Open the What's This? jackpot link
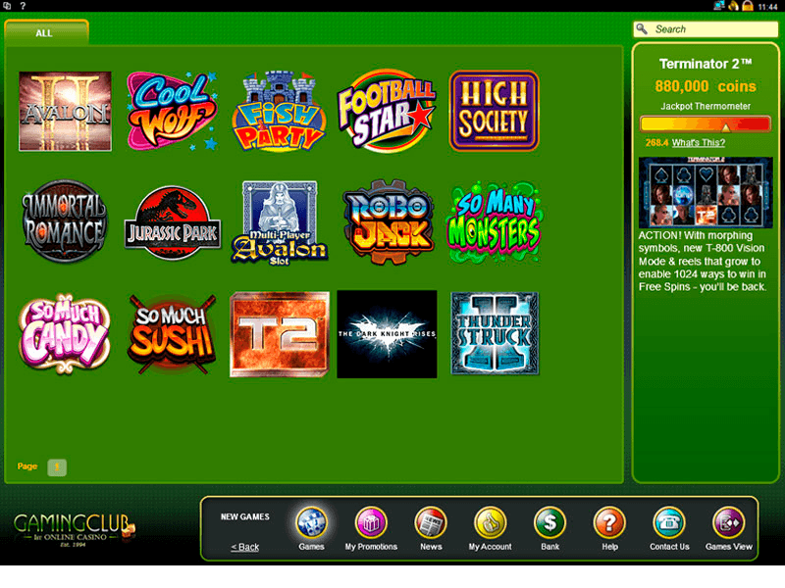This screenshot has width=785, height=588. click(699, 142)
